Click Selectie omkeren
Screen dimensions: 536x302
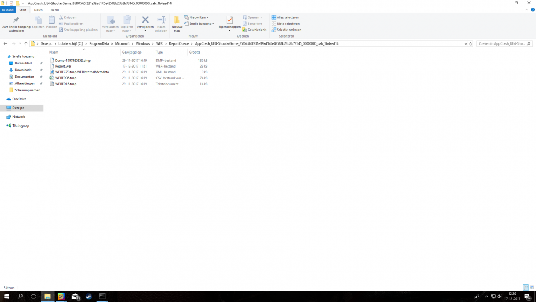coord(286,30)
